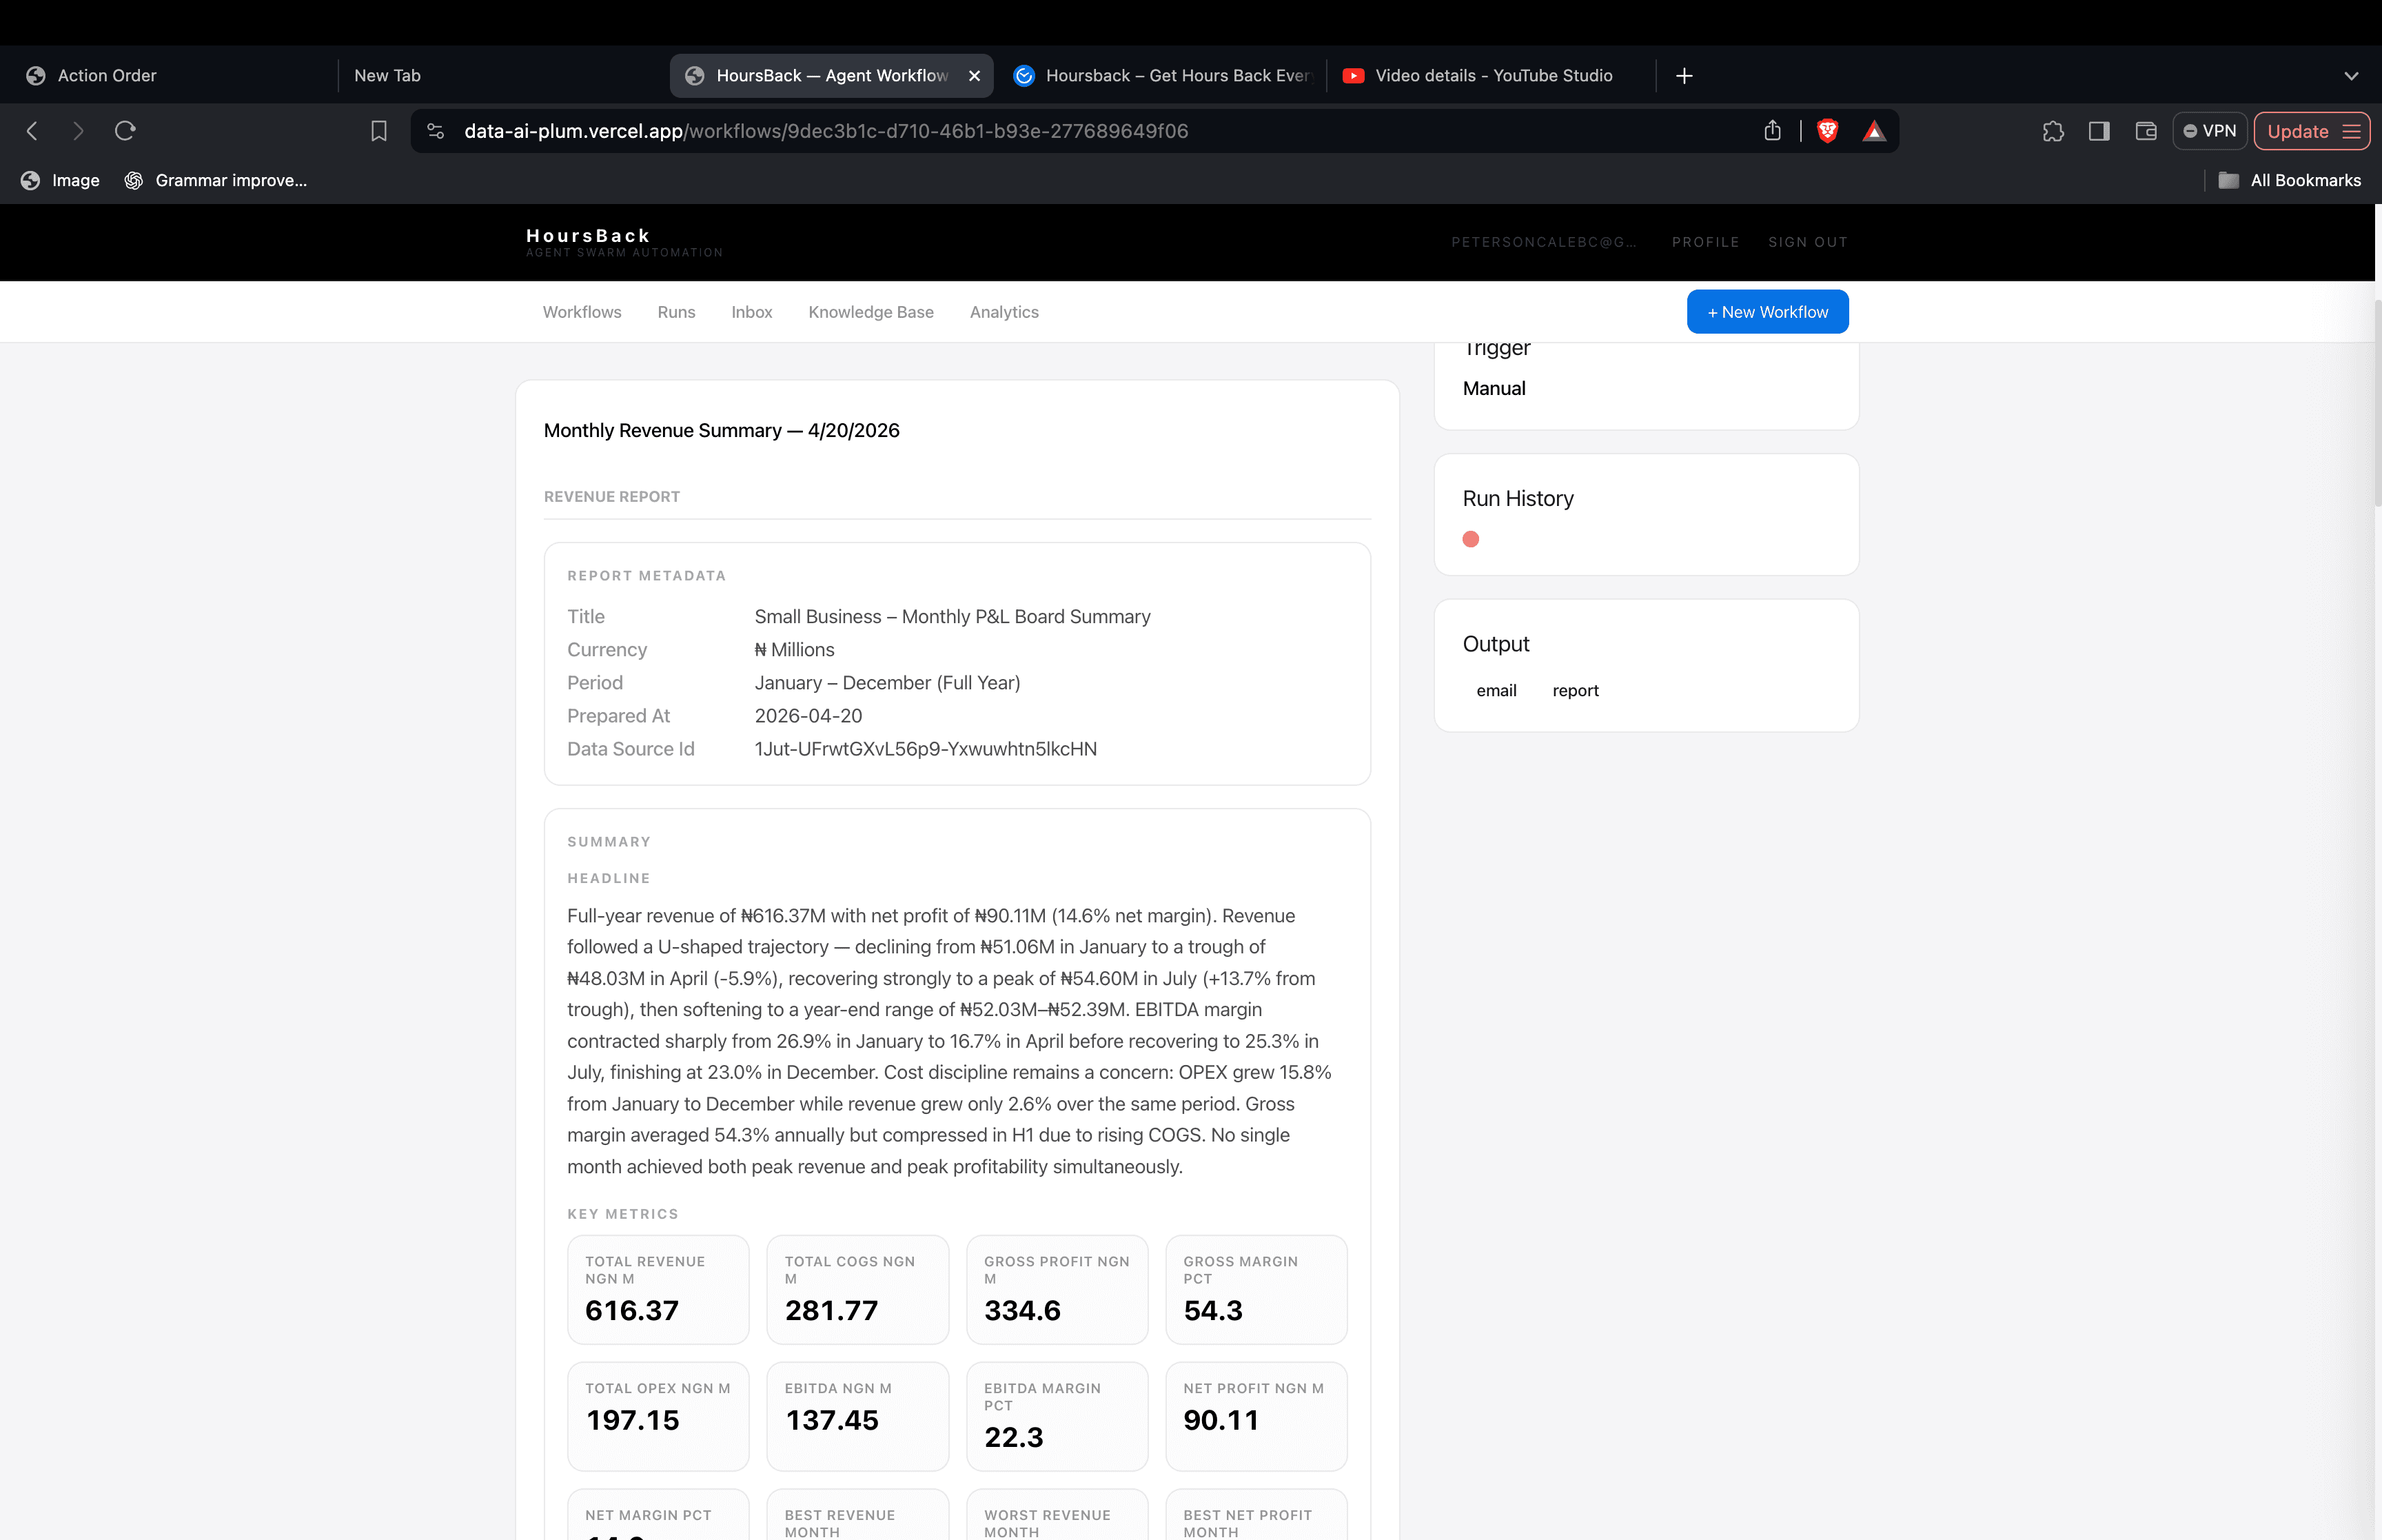Click the Manual trigger value
2382x1540 pixels.
click(x=1494, y=389)
